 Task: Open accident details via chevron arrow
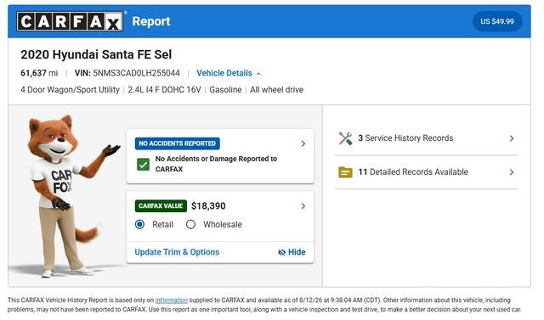point(303,143)
